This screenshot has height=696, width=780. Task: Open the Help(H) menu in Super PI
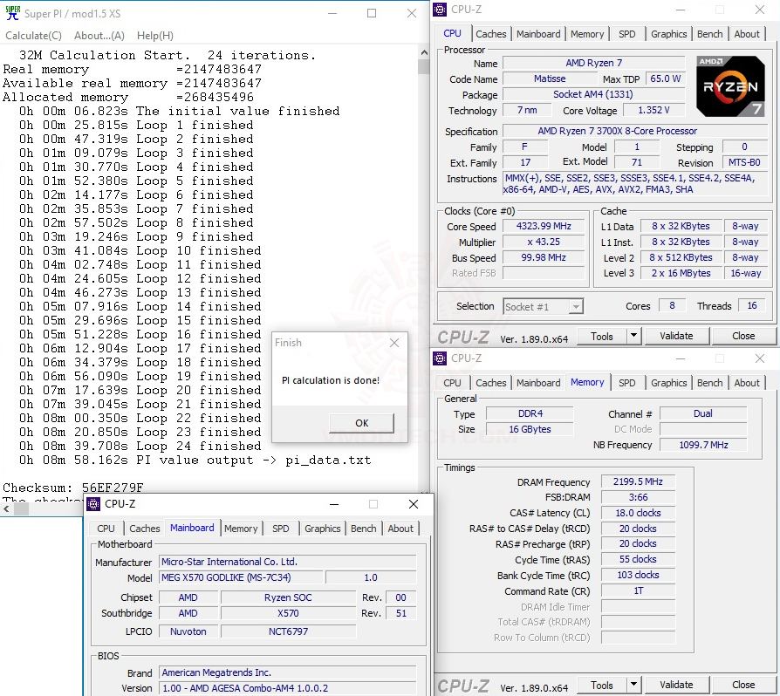click(x=154, y=36)
